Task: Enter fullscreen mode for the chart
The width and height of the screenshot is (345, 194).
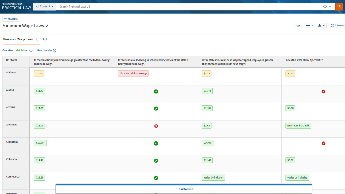Action: (337, 26)
